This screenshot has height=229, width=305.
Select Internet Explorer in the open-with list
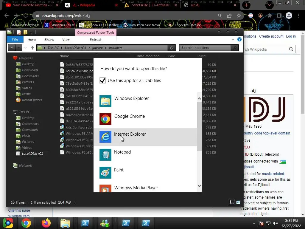(145, 137)
